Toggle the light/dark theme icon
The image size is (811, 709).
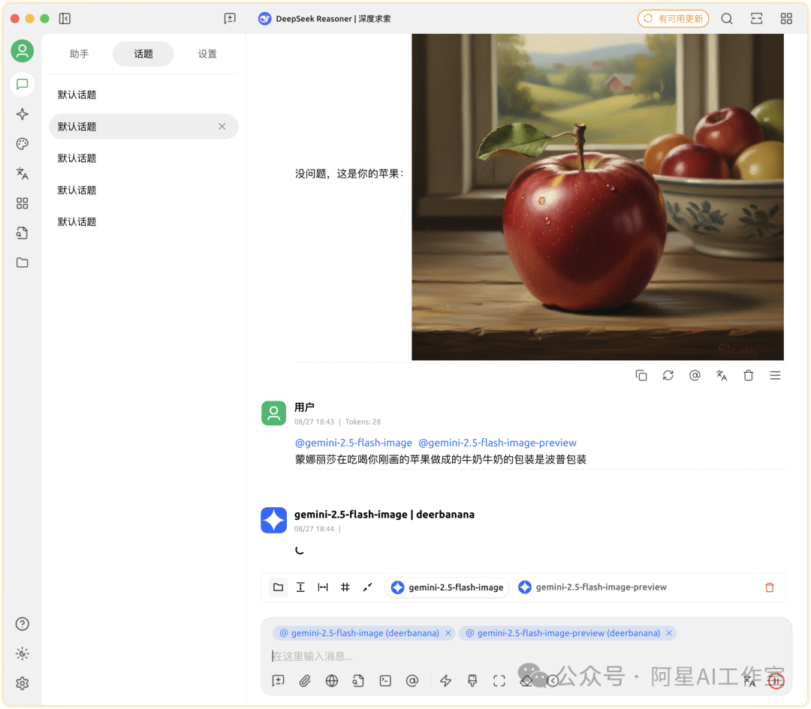point(23,653)
